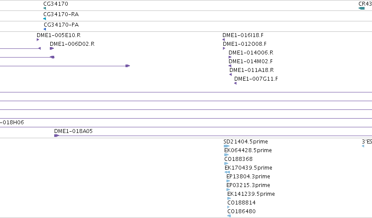Select the DME1-006D02.R label

tap(72, 44)
